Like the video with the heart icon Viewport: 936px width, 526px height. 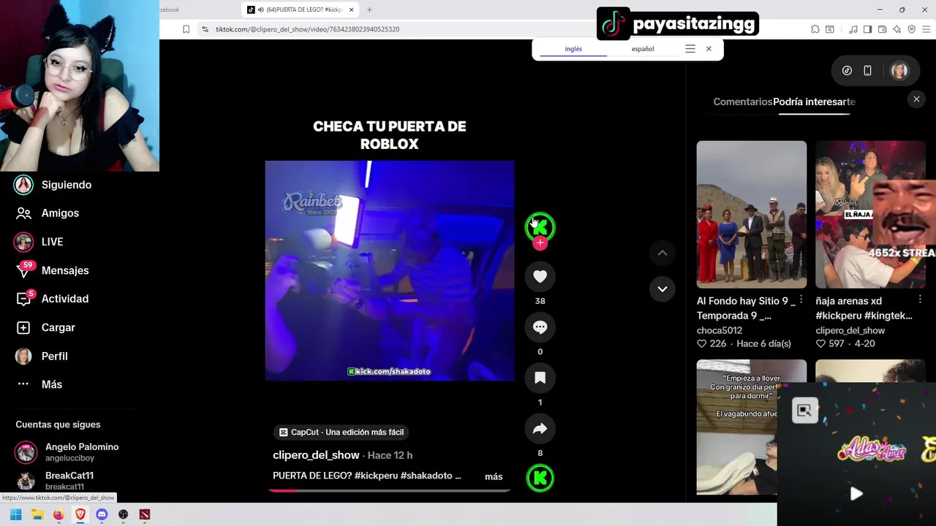[540, 277]
